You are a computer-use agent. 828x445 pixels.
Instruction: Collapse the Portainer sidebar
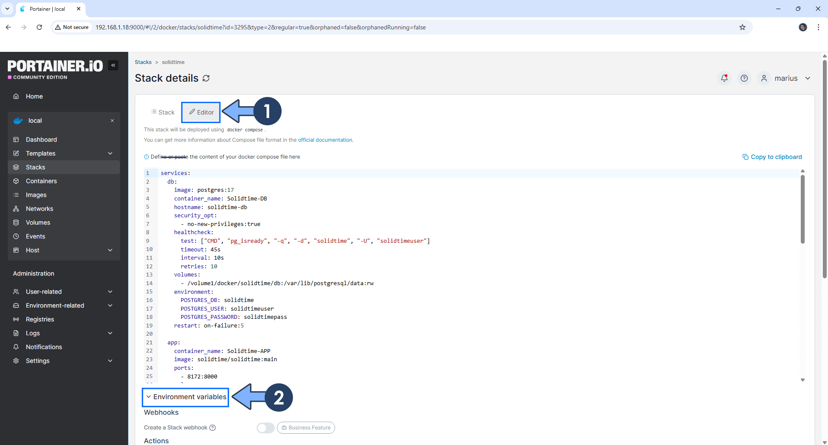113,65
